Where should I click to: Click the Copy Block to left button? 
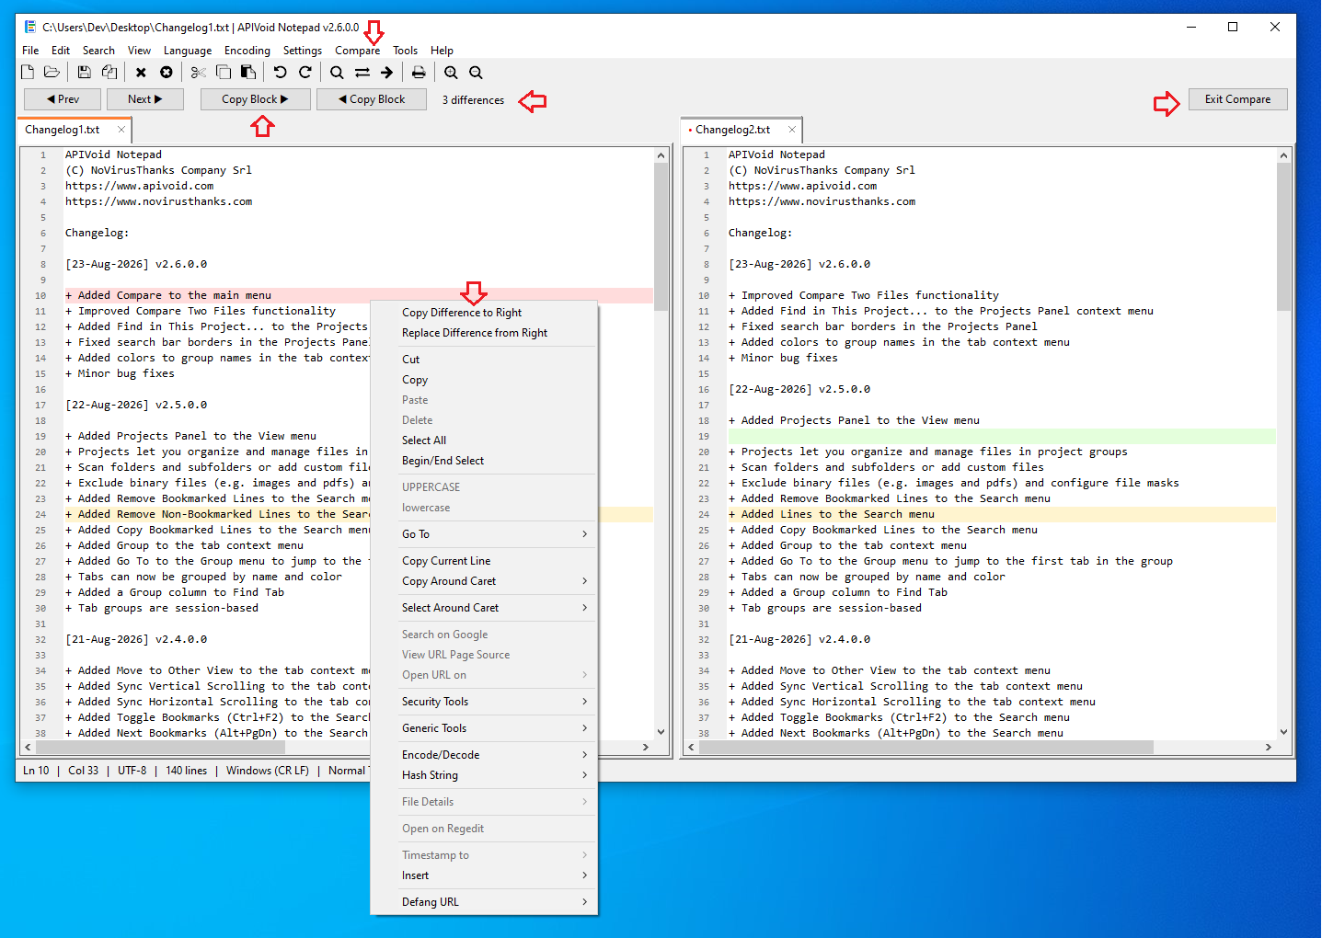(372, 99)
